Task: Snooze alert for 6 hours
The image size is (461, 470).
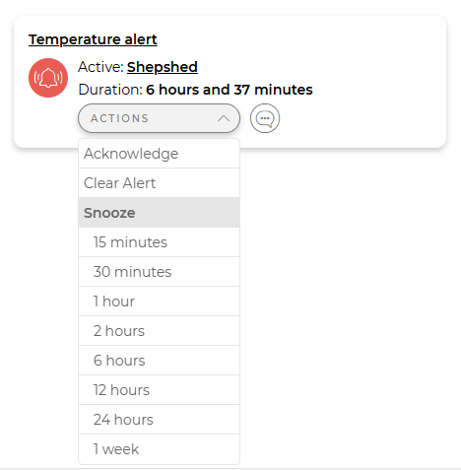Action: click(159, 361)
